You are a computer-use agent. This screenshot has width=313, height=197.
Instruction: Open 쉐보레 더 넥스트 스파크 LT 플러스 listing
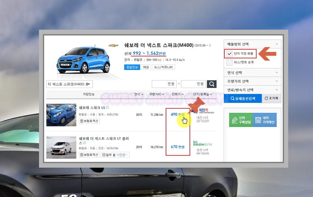[x=103, y=141]
